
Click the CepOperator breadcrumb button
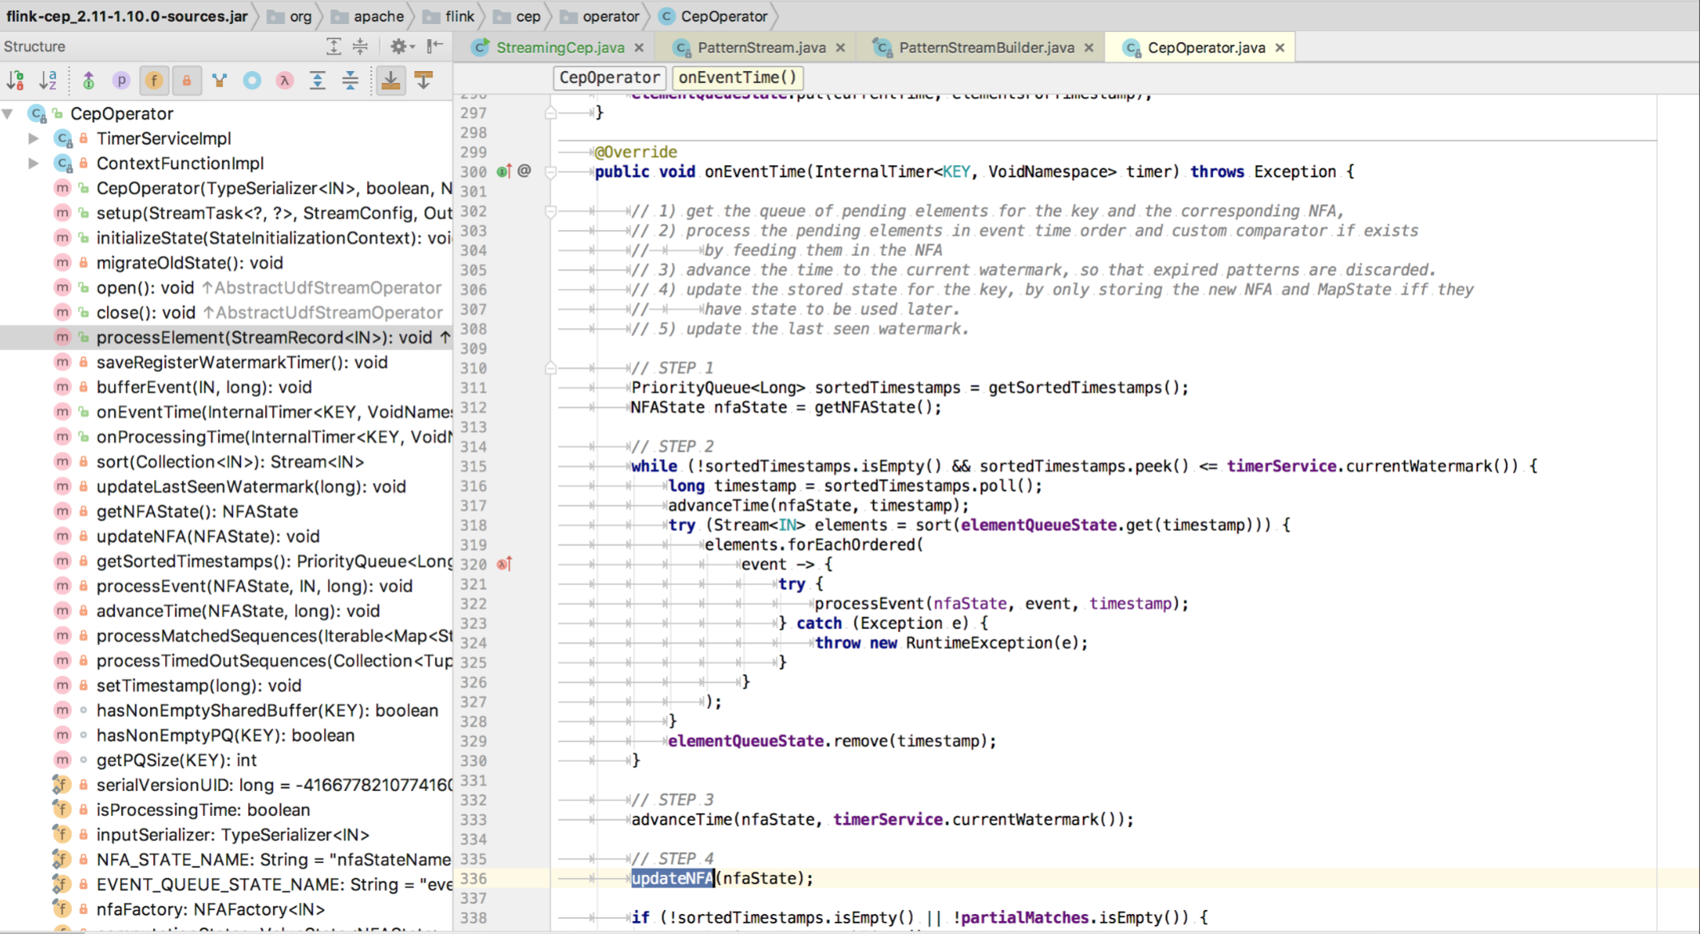[x=609, y=77]
